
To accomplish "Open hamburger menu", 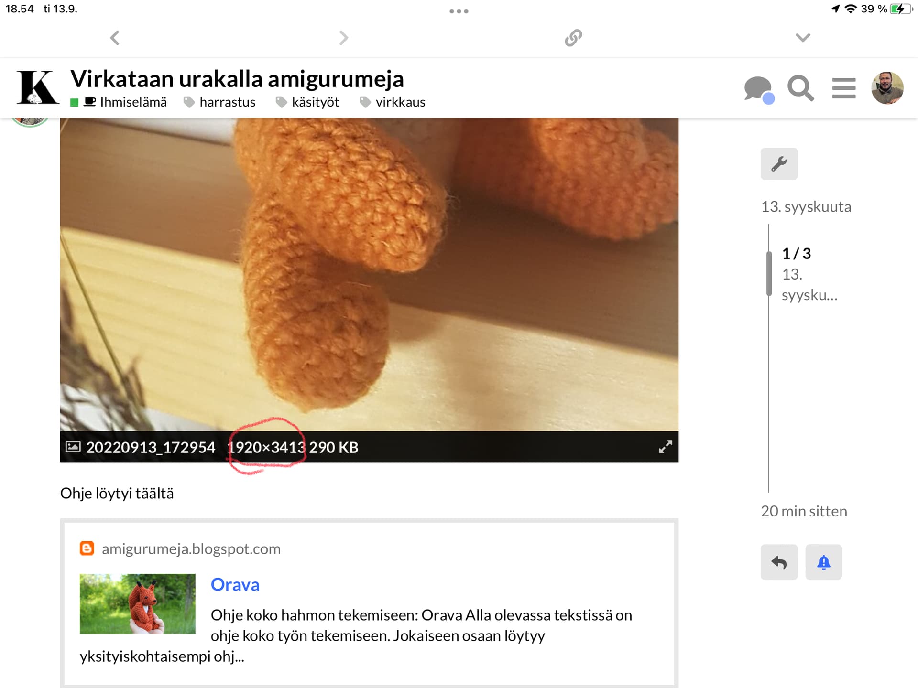I will 843,88.
